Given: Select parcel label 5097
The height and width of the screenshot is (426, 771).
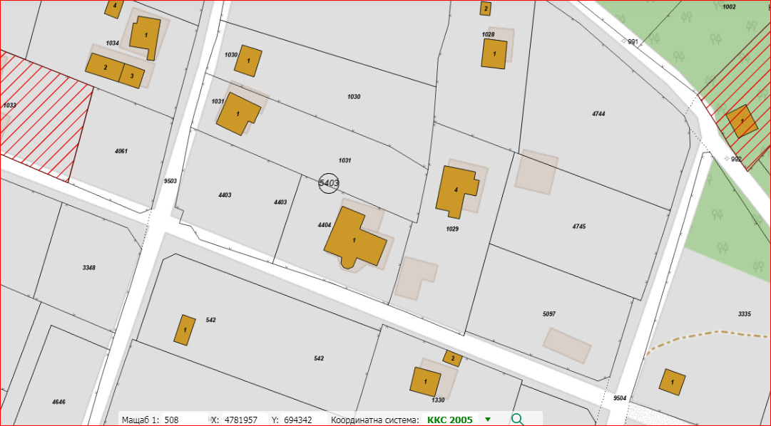Looking at the screenshot, I should click(548, 313).
